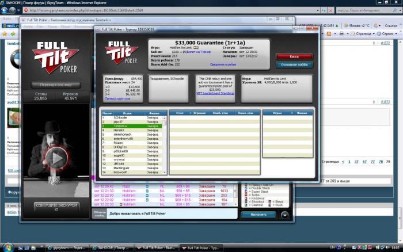Sort tables by smallest stack column header
Viewport: 403px width, 252px height.
click(246, 113)
